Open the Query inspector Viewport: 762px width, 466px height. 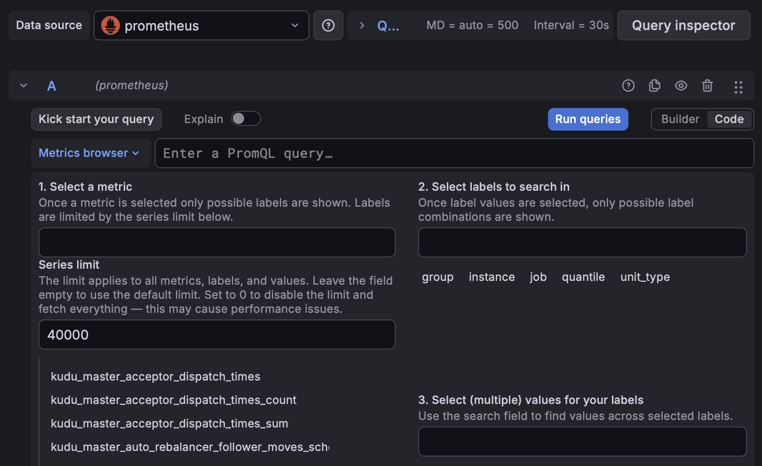tap(683, 25)
